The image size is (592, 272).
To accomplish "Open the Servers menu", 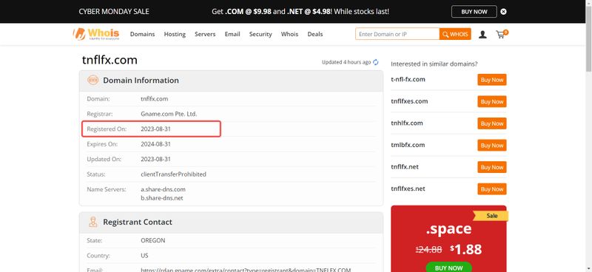I will (205, 34).
